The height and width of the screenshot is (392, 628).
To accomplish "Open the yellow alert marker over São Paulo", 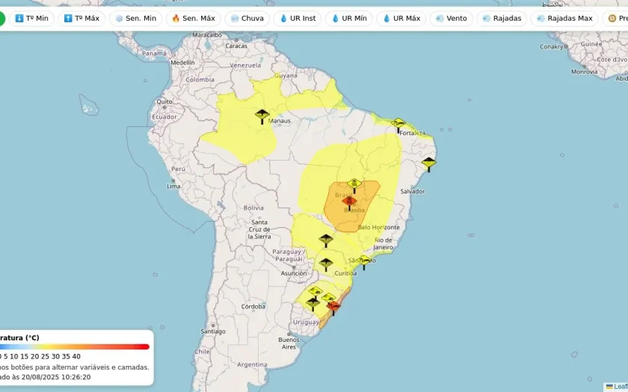I will pos(364,262).
